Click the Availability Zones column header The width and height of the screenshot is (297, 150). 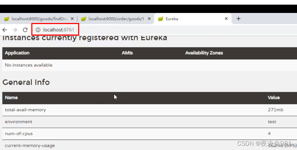coord(204,53)
